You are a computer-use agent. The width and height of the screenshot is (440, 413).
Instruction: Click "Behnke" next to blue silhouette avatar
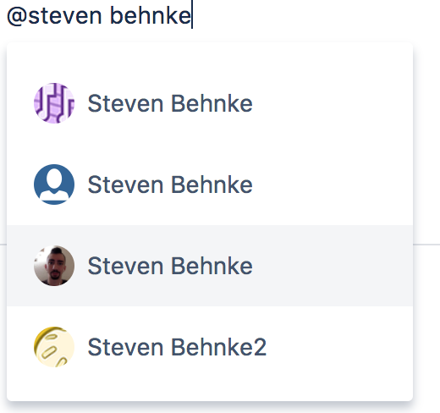click(x=212, y=184)
